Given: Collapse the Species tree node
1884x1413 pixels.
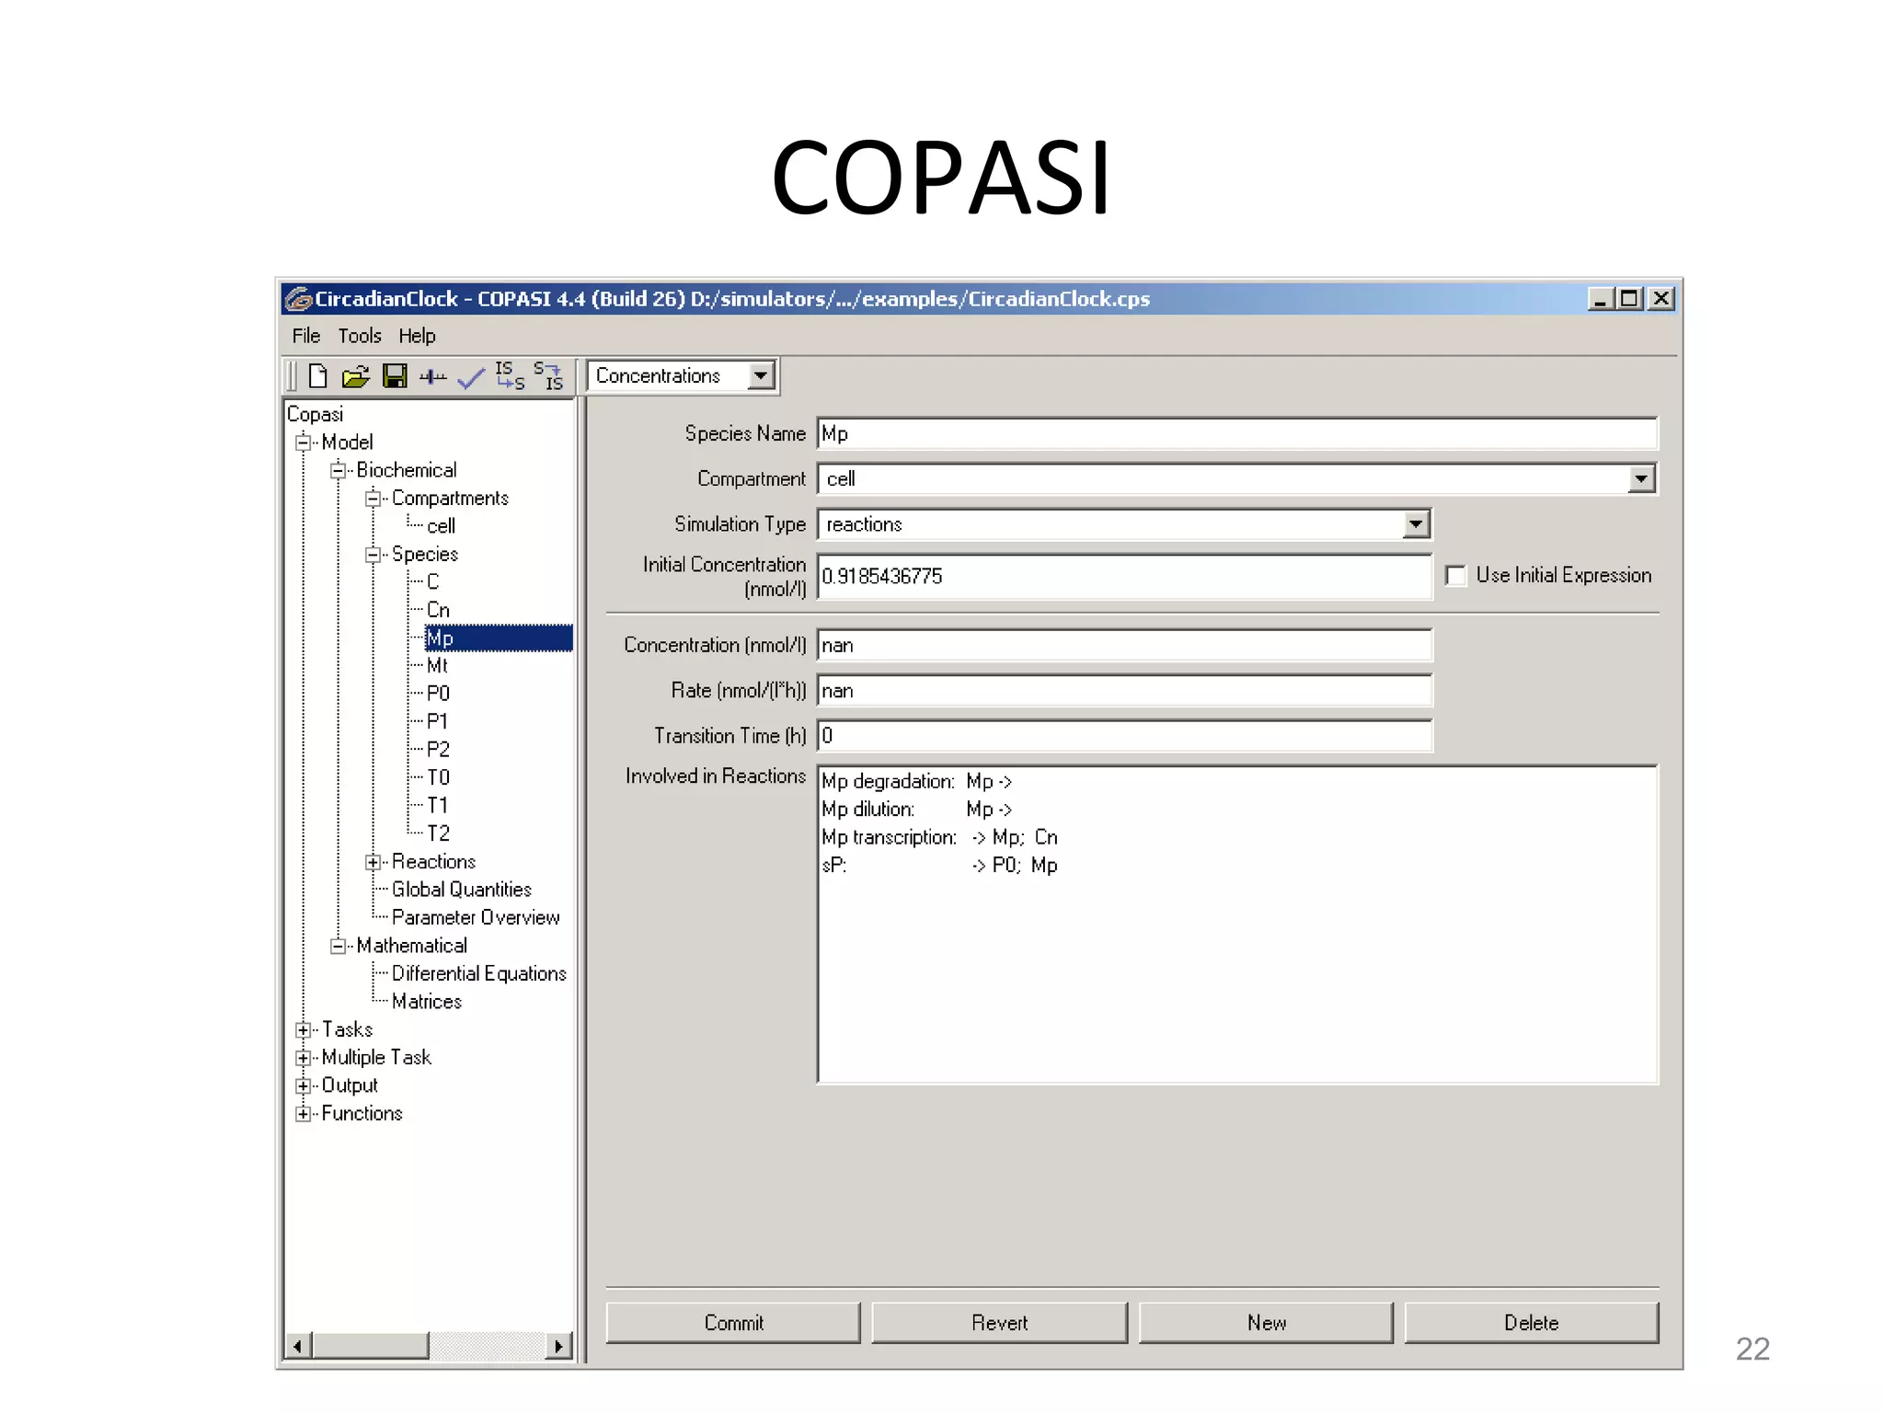Looking at the screenshot, I should pos(373,555).
